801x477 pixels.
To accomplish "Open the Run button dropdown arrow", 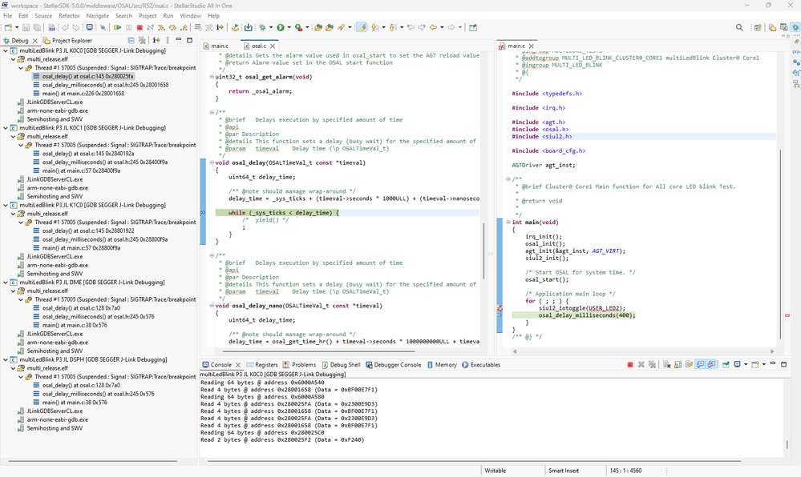I will (289, 27).
